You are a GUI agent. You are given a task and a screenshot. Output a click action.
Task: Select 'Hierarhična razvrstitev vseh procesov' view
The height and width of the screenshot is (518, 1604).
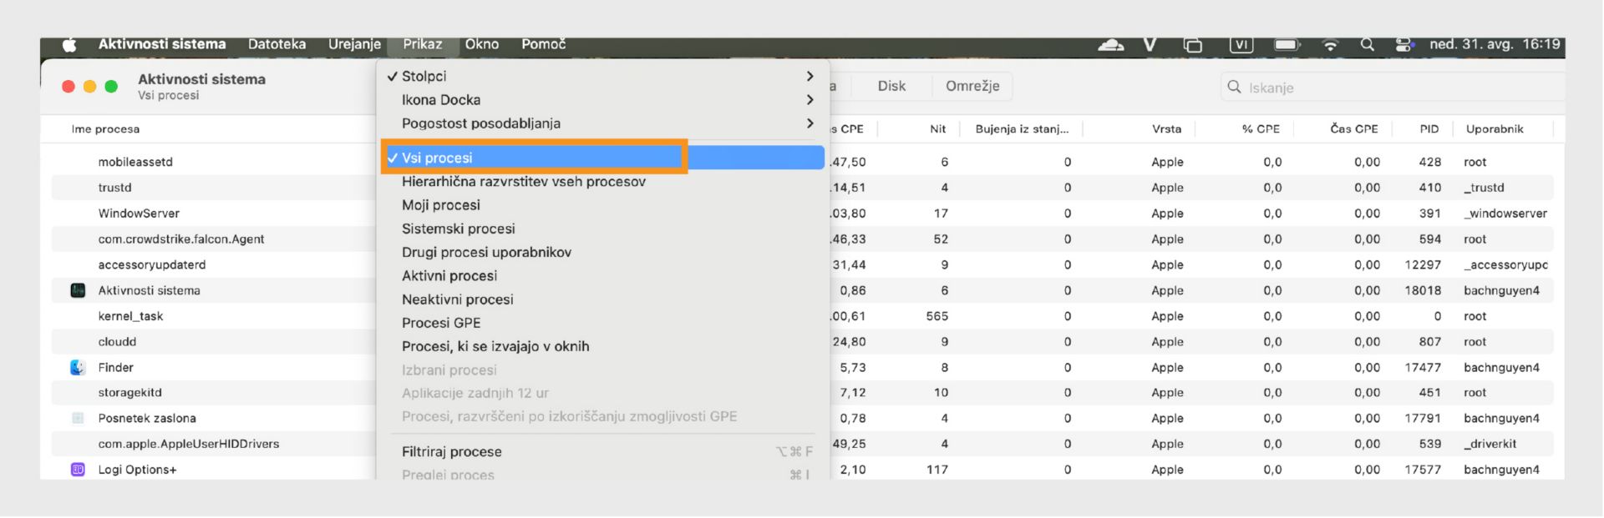pos(524,182)
